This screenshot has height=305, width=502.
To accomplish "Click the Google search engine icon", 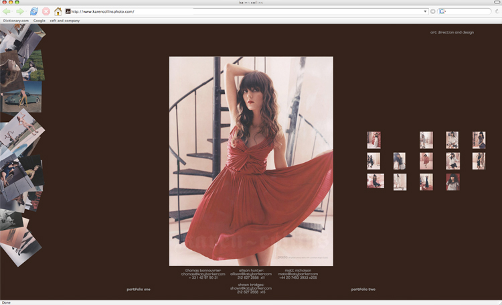I will click(x=442, y=11).
